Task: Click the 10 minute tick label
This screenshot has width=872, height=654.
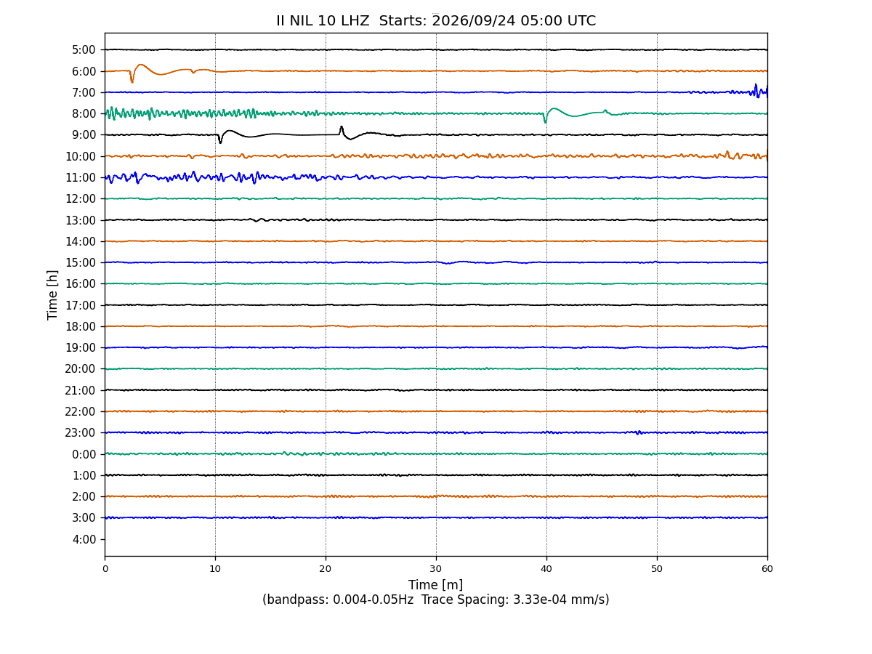Action: (215, 569)
